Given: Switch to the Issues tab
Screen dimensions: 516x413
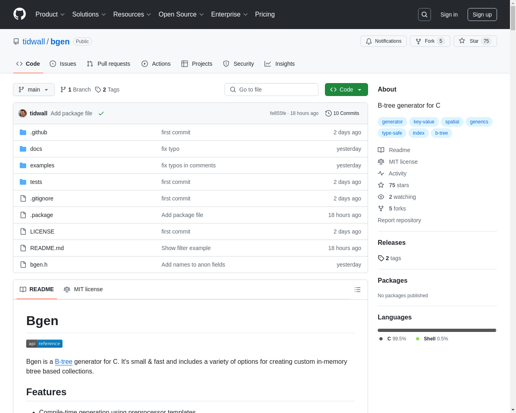Looking at the screenshot, I should 63,64.
